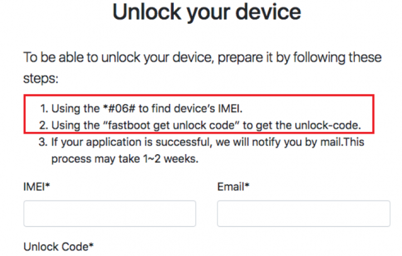
Task: Click the asterisk next to Unlock Code
Action: (x=91, y=245)
